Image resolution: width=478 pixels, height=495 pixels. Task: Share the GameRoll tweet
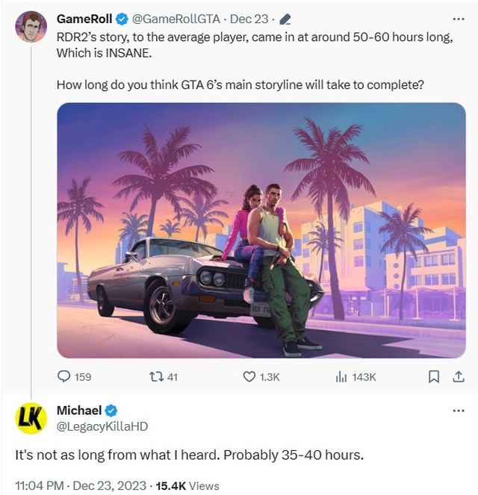[459, 376]
